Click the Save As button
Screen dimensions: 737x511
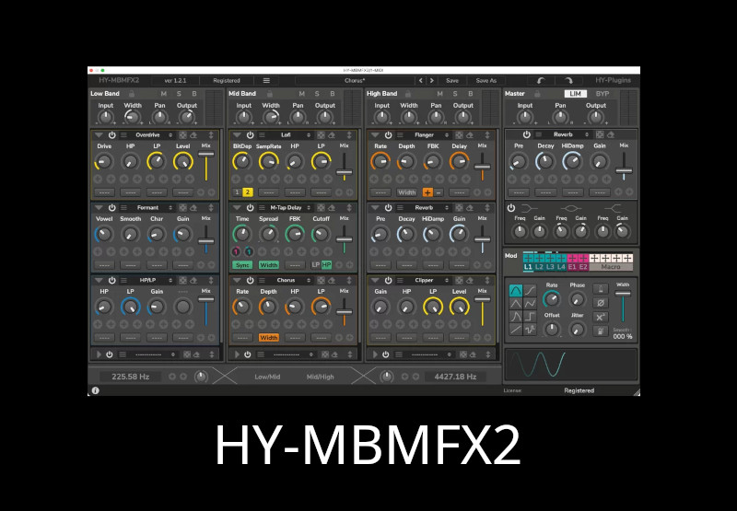pos(486,81)
